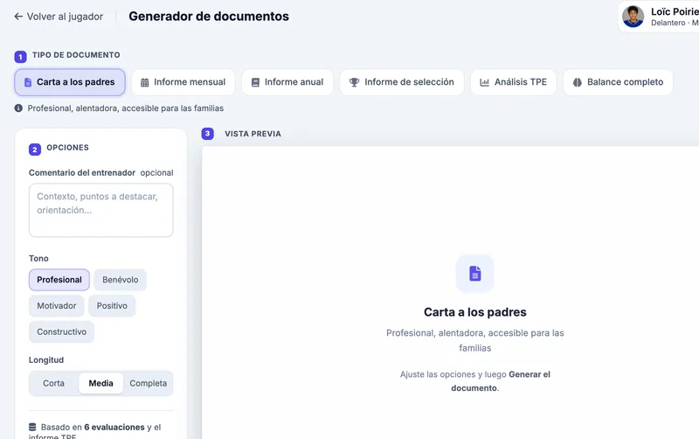Click the 'Carta a los padres' preview heading

point(475,312)
